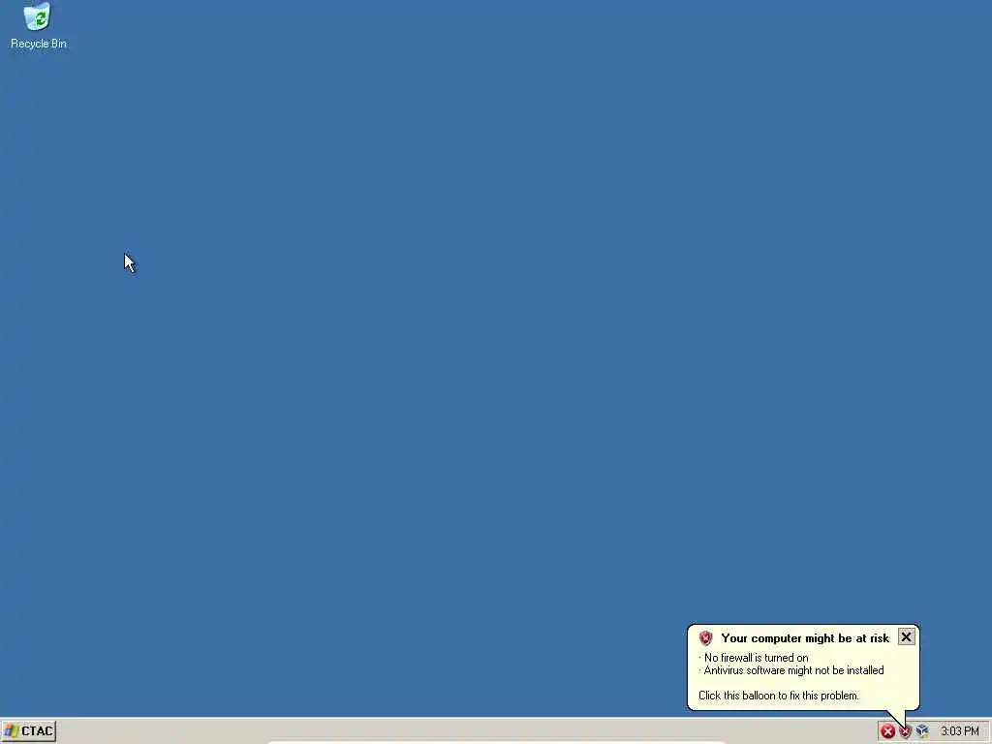Screen dimensions: 992x744
Task: Click the 3:03 PM clock
Action: (x=960, y=731)
